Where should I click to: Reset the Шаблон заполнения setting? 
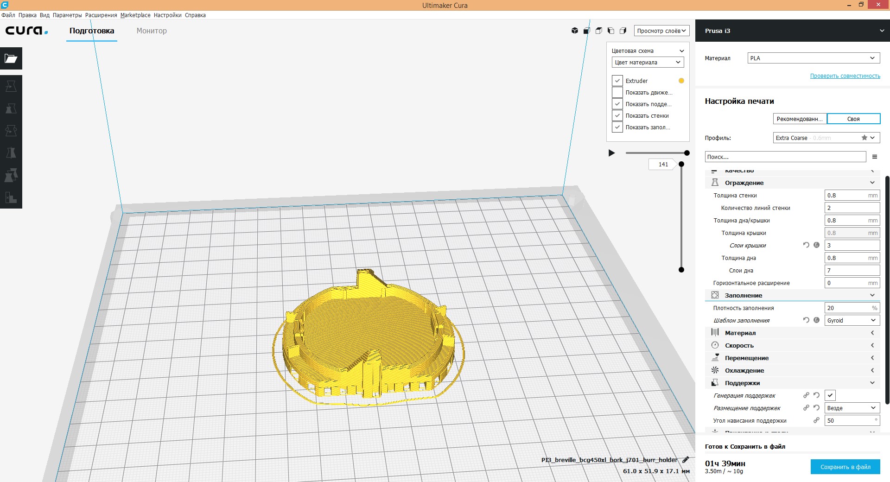pos(807,320)
